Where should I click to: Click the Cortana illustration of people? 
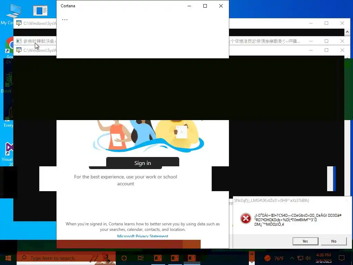tap(149, 136)
